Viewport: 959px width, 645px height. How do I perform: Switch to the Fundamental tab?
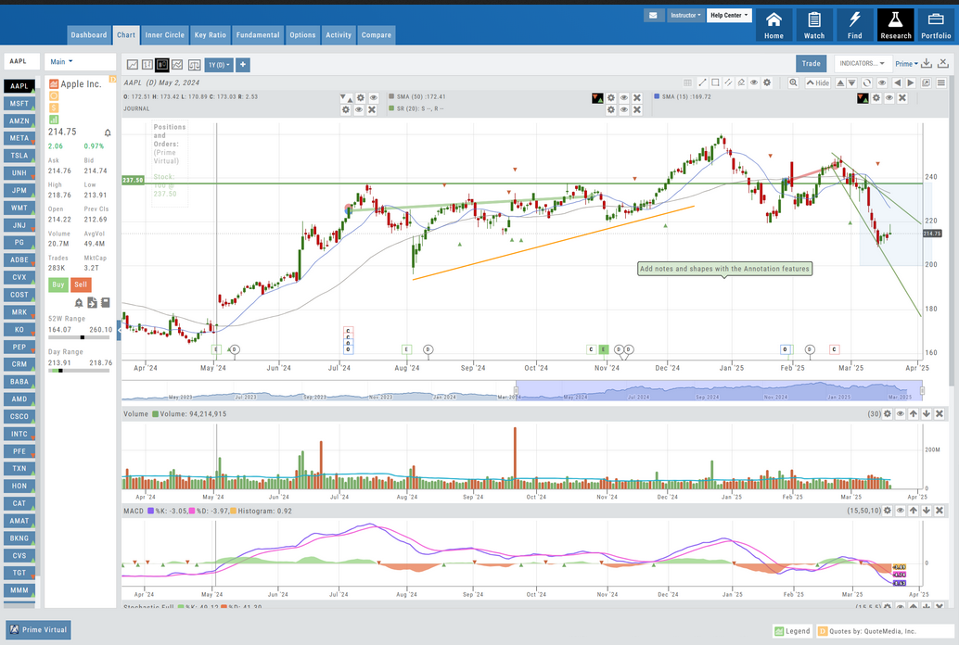point(258,35)
